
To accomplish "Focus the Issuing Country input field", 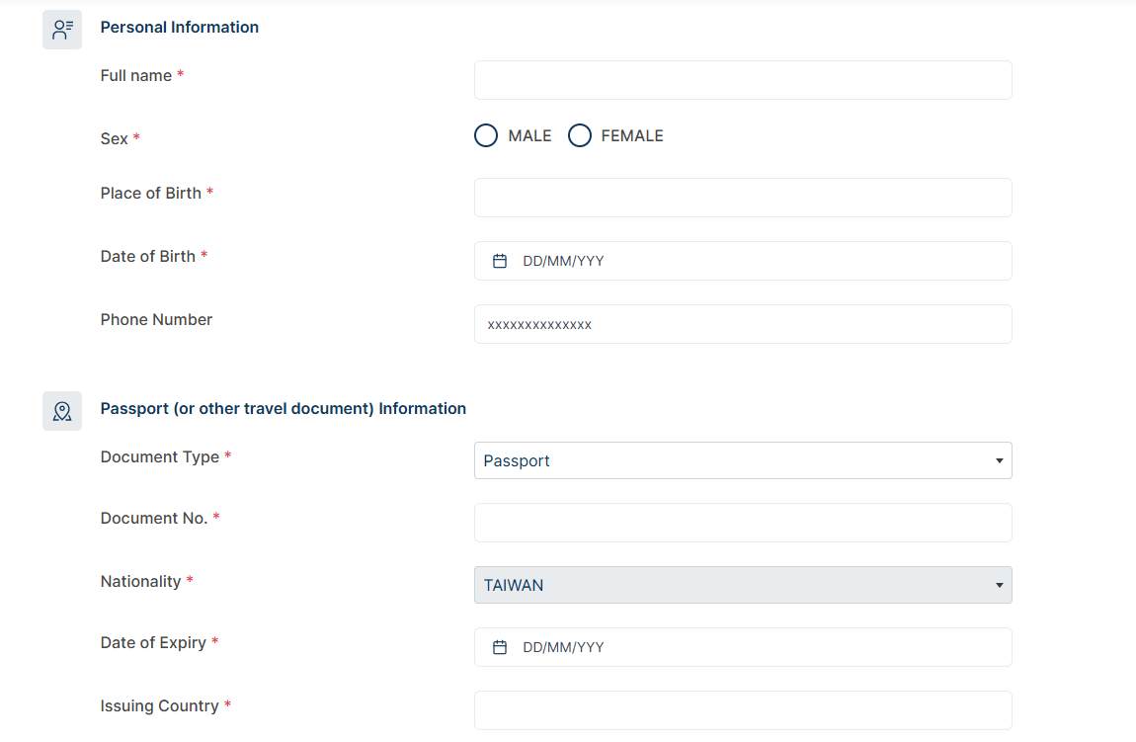I will (743, 709).
